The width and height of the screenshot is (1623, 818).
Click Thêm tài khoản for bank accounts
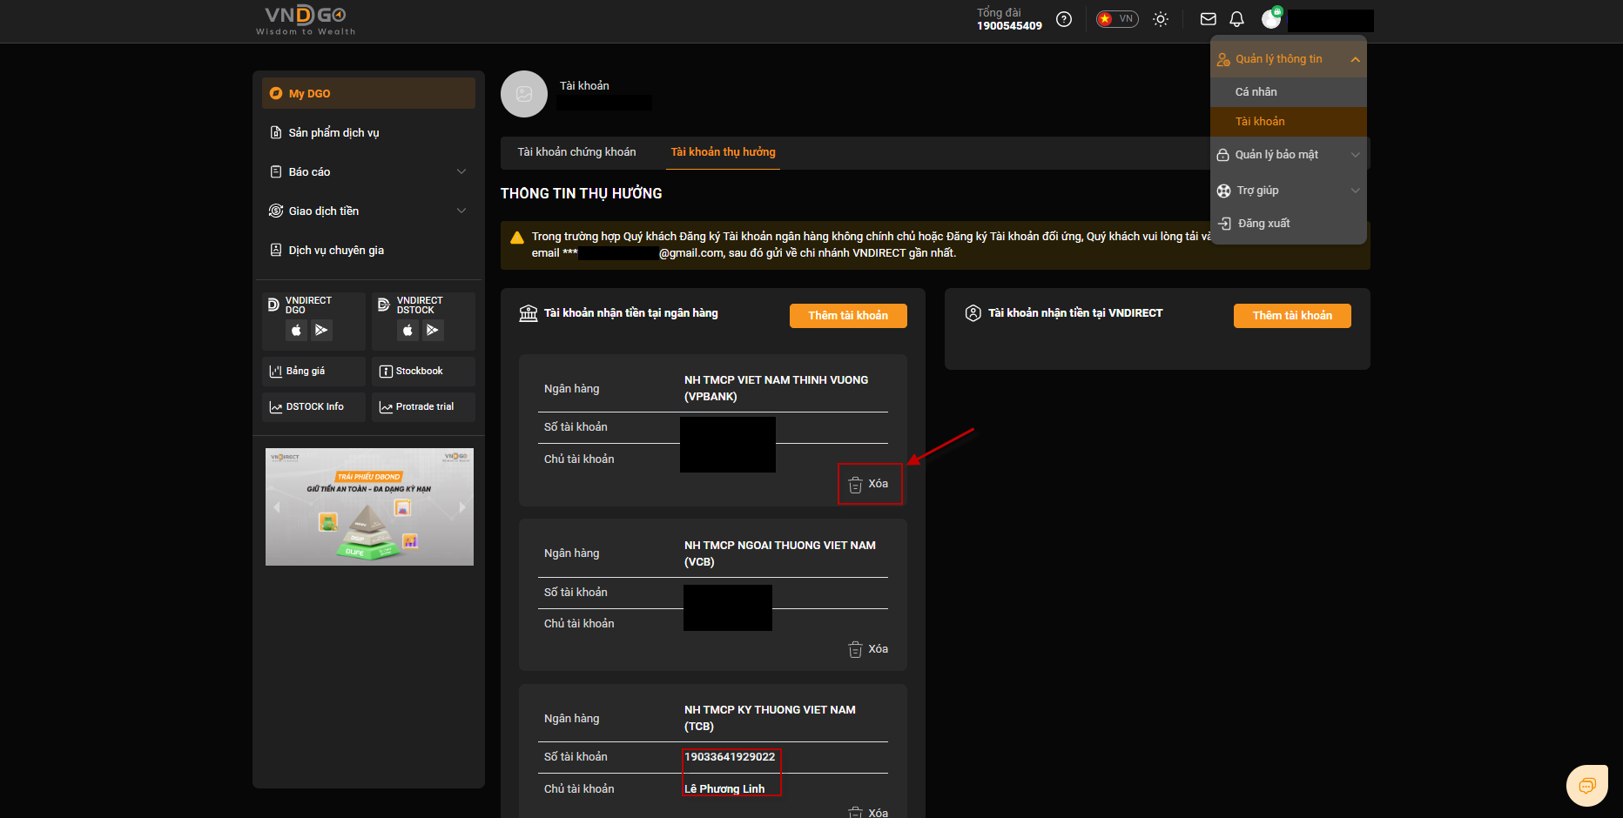(x=848, y=316)
